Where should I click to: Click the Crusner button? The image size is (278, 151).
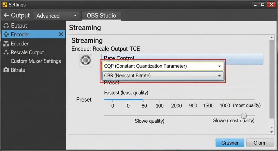pos(230,143)
